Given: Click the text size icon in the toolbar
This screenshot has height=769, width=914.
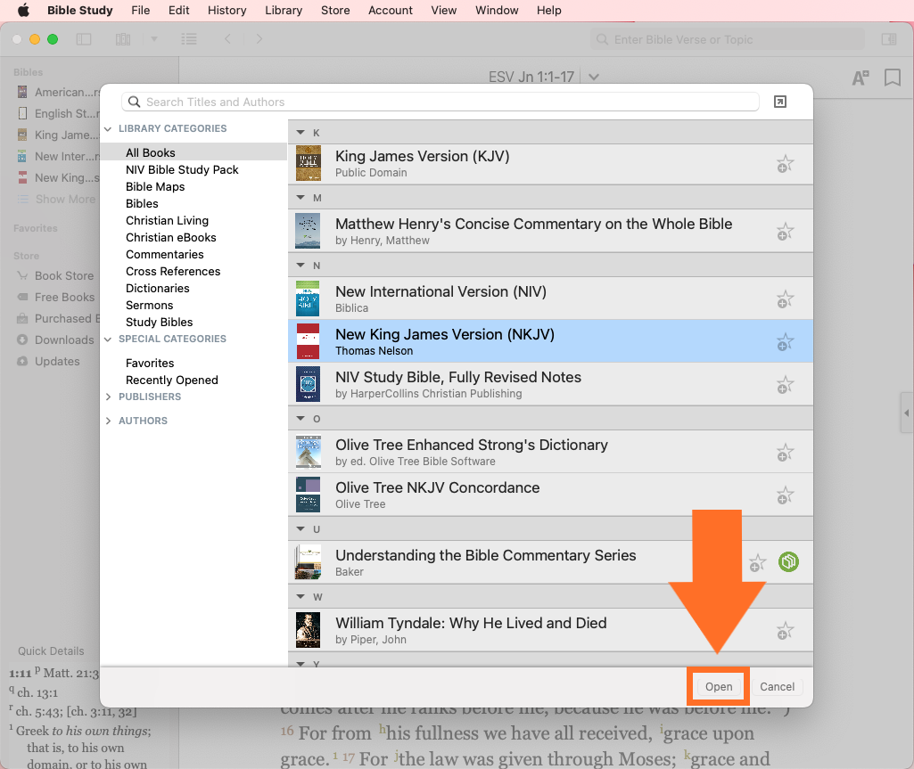Looking at the screenshot, I should pyautogui.click(x=860, y=78).
